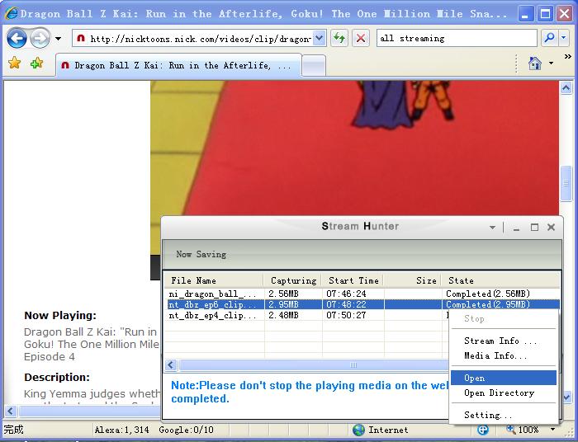578x442 pixels.
Task: Close the Stream Hunter window
Action: pyautogui.click(x=551, y=228)
